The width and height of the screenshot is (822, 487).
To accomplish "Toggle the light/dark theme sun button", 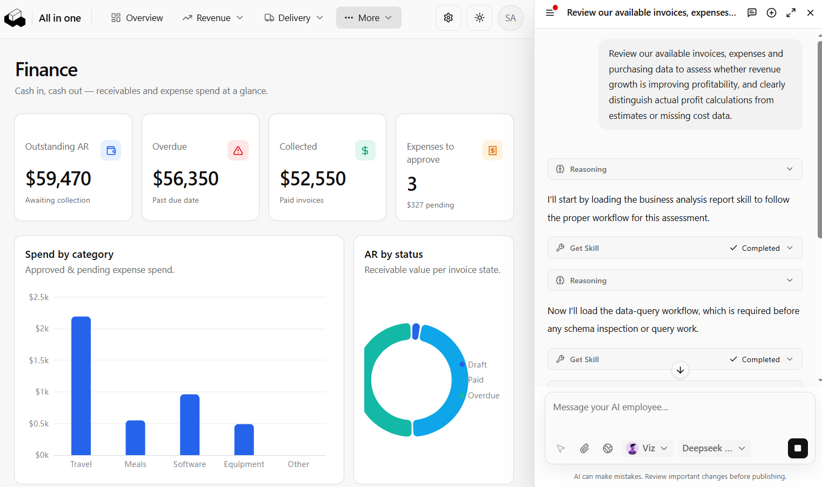I will click(479, 18).
